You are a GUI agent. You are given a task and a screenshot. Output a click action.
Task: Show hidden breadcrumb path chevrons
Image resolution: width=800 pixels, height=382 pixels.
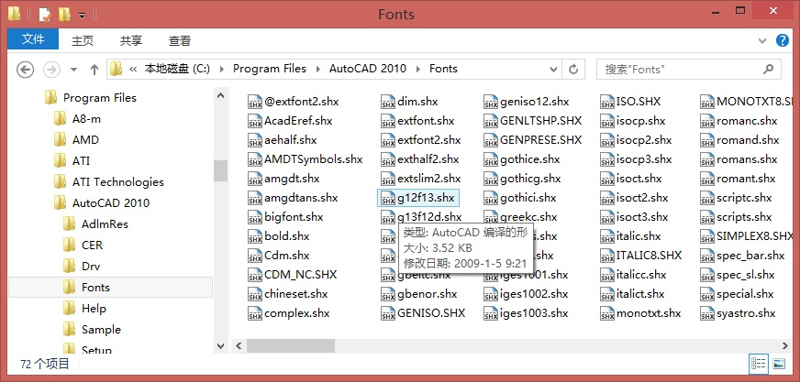point(133,69)
